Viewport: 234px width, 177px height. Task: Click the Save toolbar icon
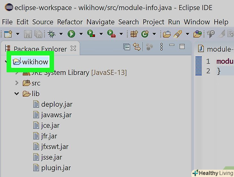pyautogui.click(x=28, y=34)
